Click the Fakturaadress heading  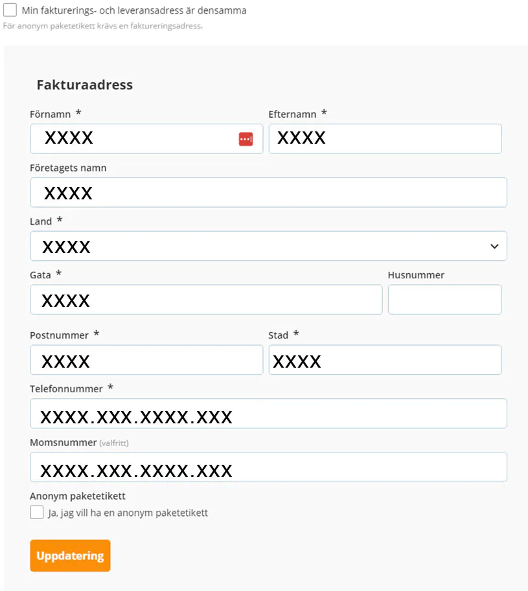click(x=85, y=85)
